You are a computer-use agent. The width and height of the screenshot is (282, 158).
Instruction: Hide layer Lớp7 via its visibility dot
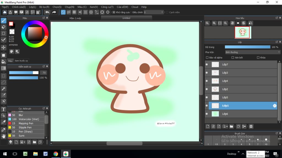pyautogui.click(x=207, y=65)
